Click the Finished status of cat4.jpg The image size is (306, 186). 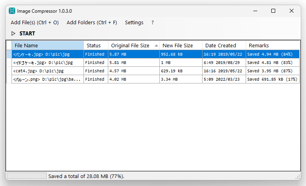click(x=96, y=71)
